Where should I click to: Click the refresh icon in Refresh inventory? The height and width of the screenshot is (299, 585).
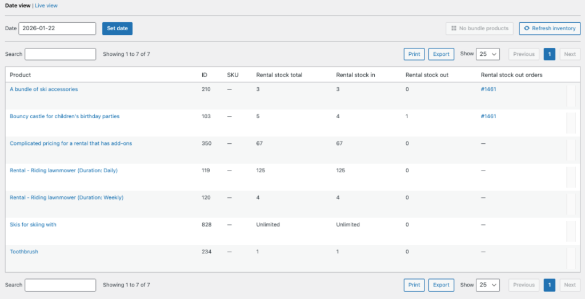coord(527,29)
